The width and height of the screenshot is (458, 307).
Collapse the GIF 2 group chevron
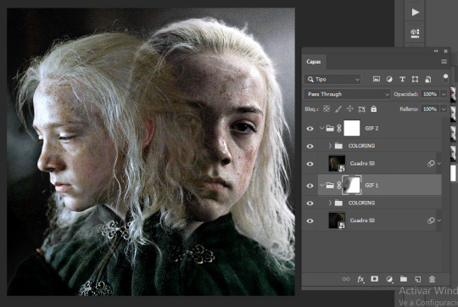click(322, 128)
